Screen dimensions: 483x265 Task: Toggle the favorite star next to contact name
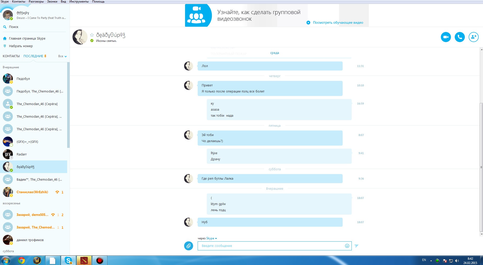coord(92,35)
